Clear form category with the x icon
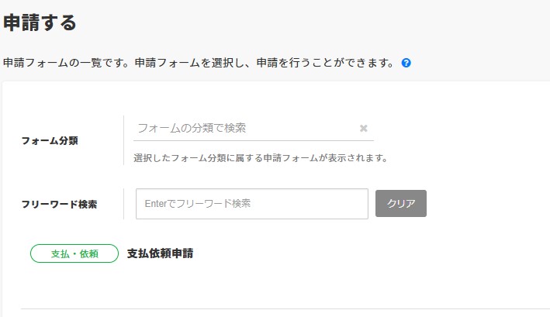The width and height of the screenshot is (550, 317). [363, 129]
